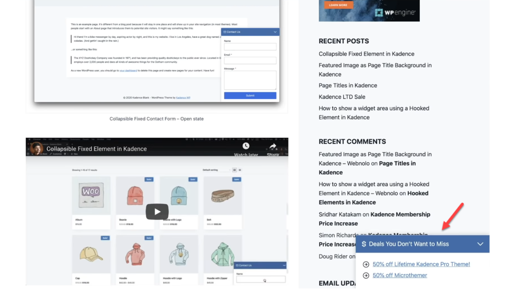Click the your dashboard link in the screenshot
This screenshot has height=306, width=510.
pos(128,71)
